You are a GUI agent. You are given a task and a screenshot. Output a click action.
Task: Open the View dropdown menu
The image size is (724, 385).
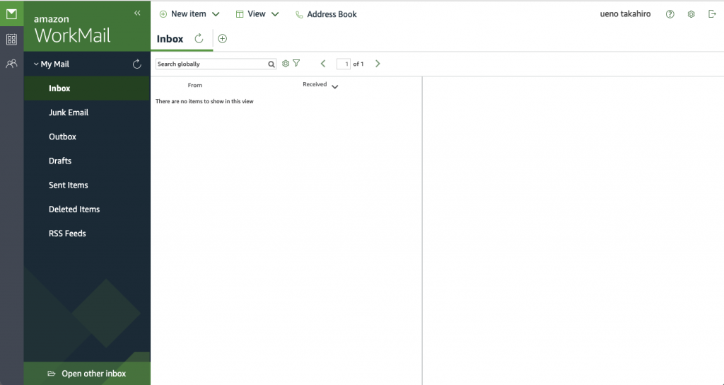click(274, 14)
